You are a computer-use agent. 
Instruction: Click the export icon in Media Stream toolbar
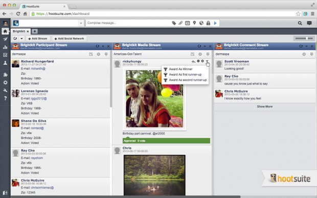coord(192,54)
